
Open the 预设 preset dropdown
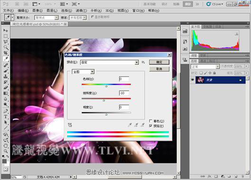137,62
